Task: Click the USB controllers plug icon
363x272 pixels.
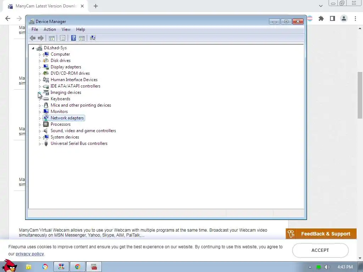Action: point(46,143)
